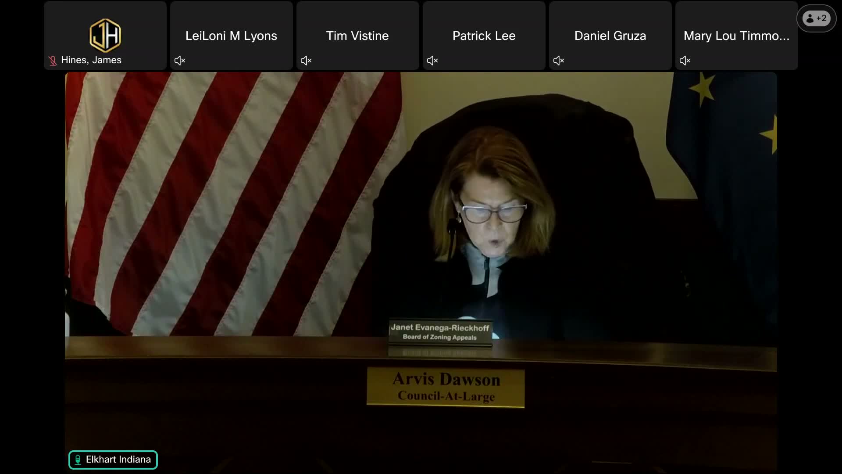Click the speaker-muted icon under Daniel Gruza
Screen dimensions: 842x474
[x=559, y=61]
